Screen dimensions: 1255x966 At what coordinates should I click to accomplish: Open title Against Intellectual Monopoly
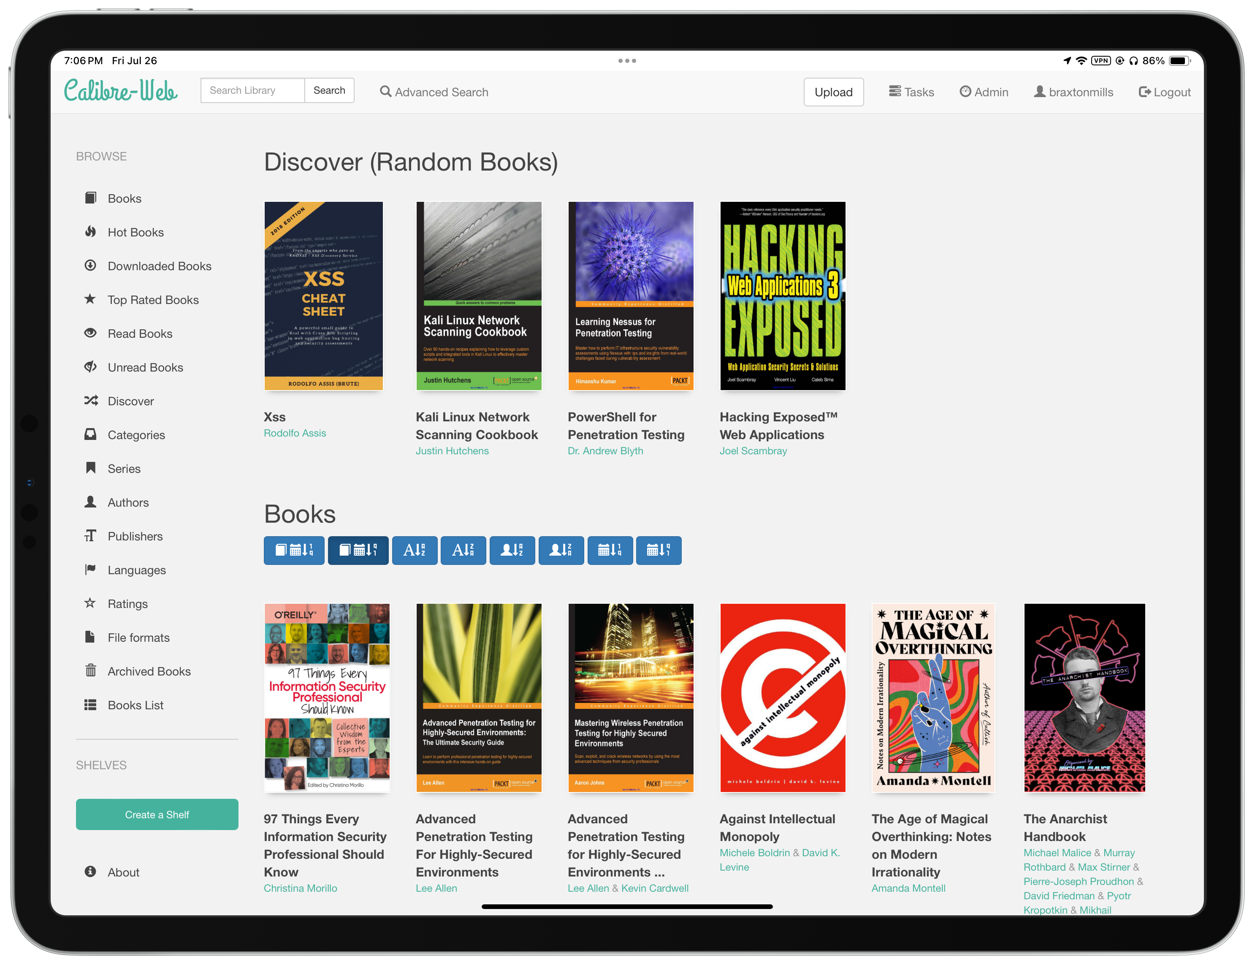coord(778,828)
